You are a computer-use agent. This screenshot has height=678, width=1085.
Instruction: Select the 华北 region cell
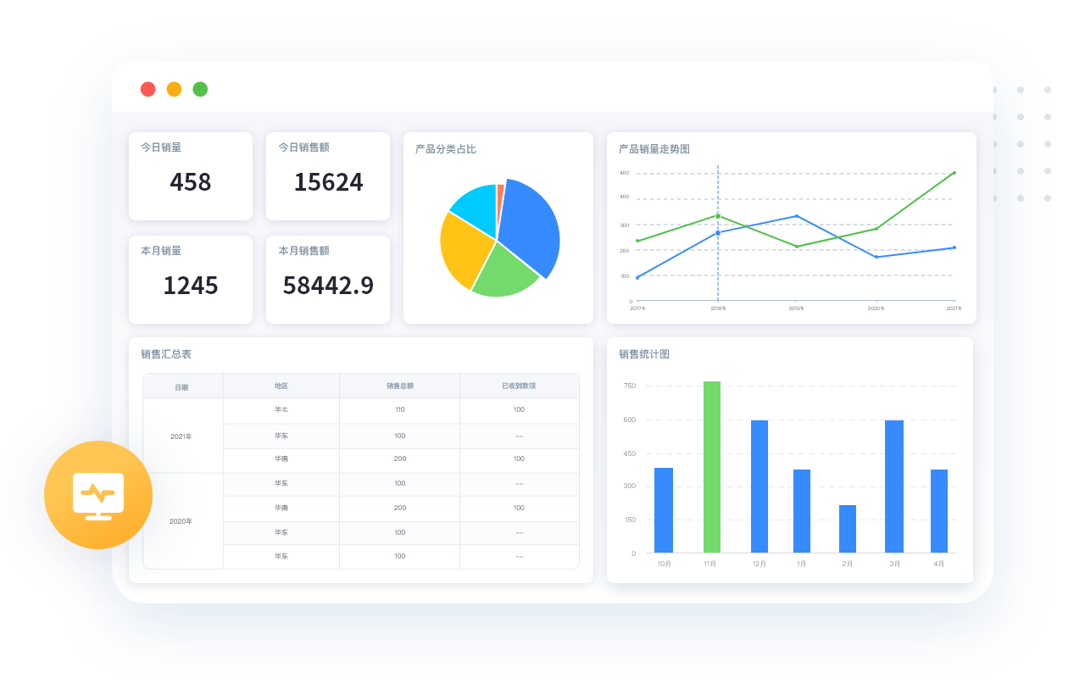coord(281,410)
